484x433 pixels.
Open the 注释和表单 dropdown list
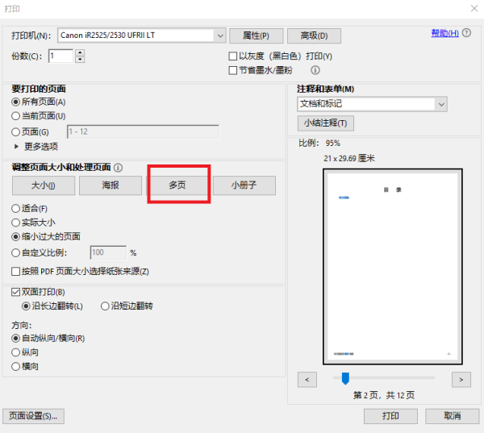tap(440, 104)
